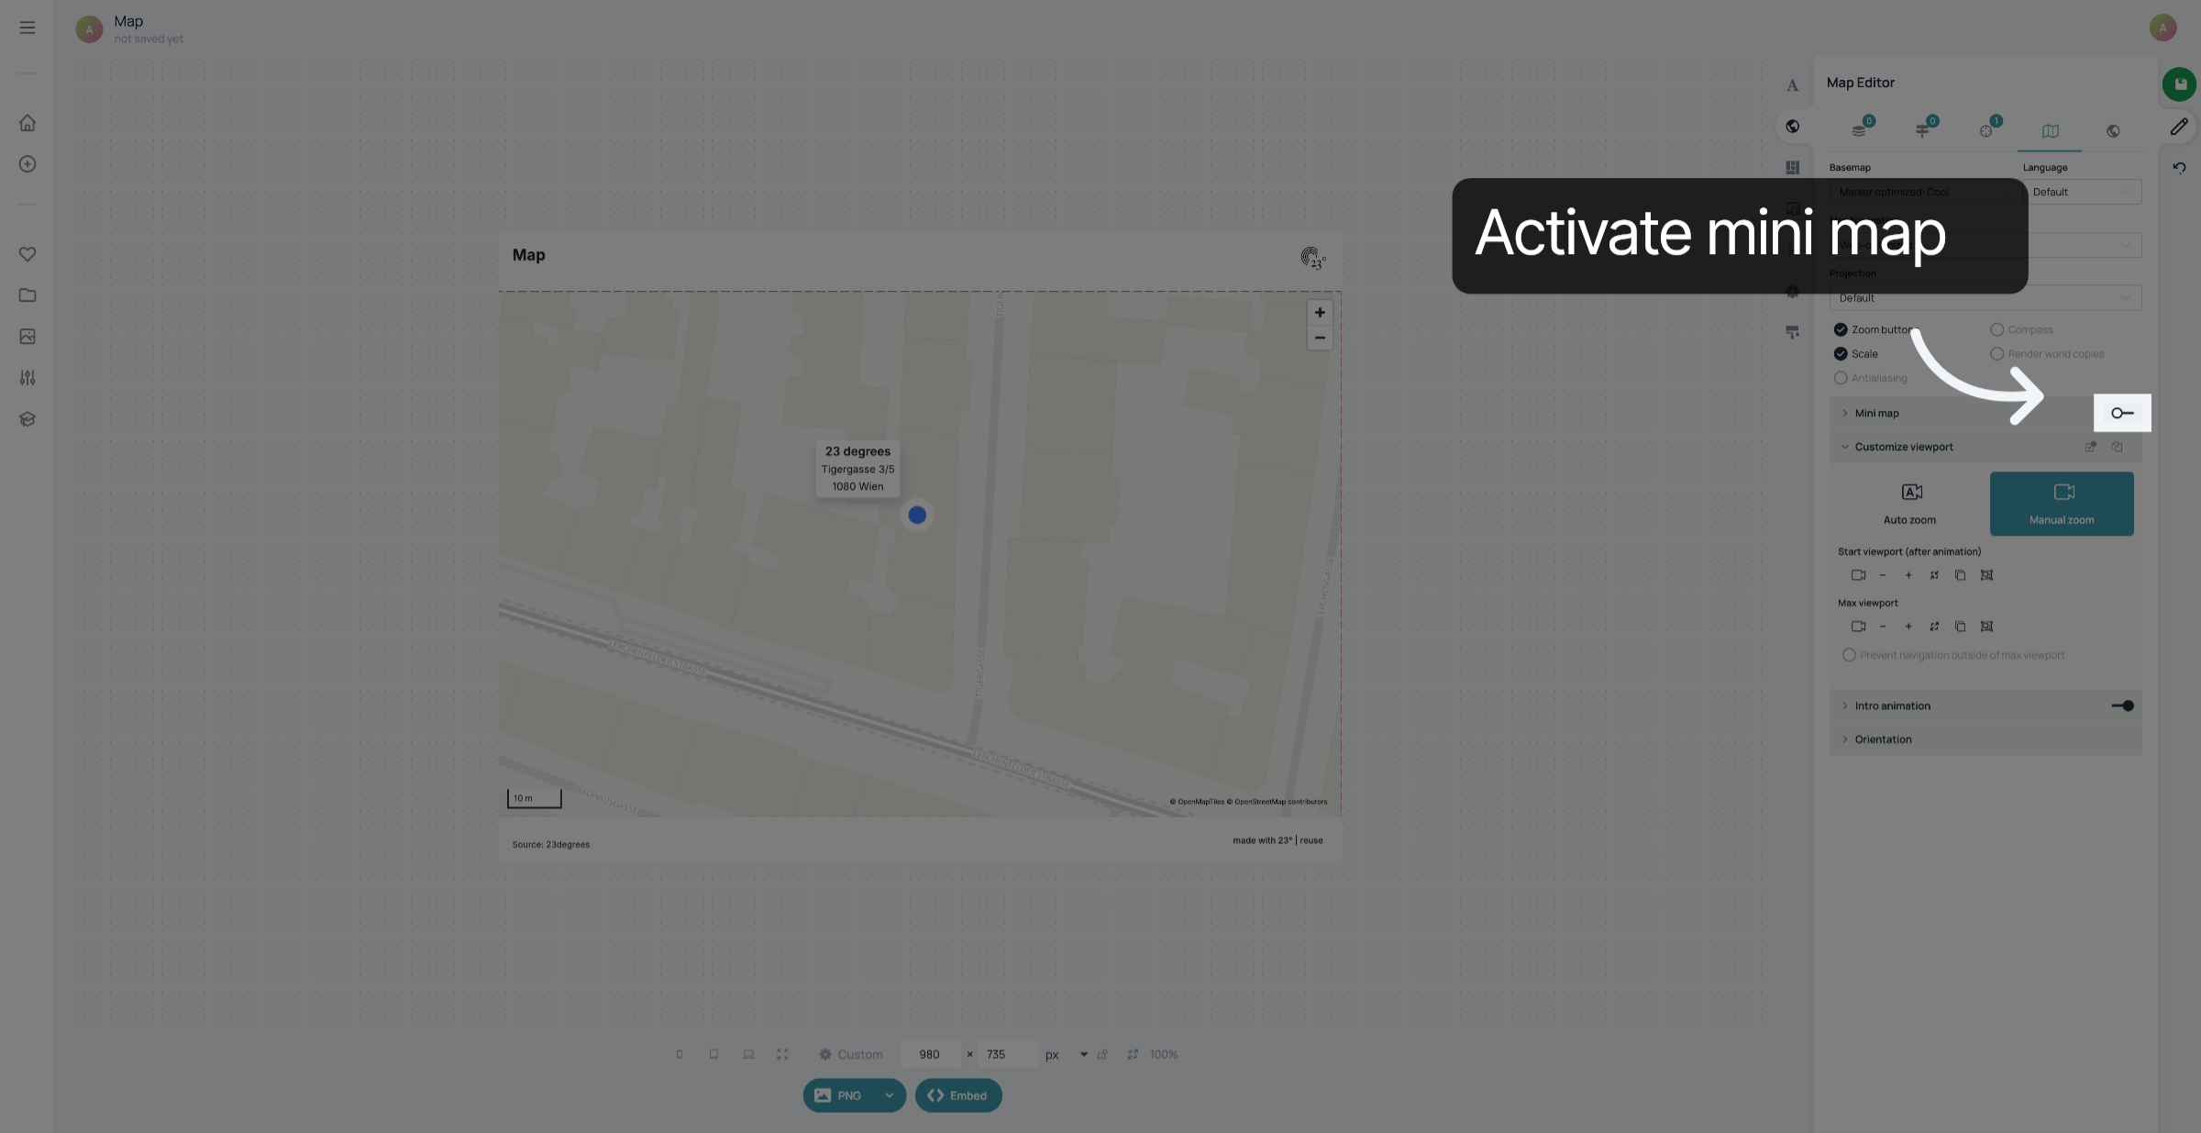Click the green save button
The height and width of the screenshot is (1133, 2201).
(2179, 84)
